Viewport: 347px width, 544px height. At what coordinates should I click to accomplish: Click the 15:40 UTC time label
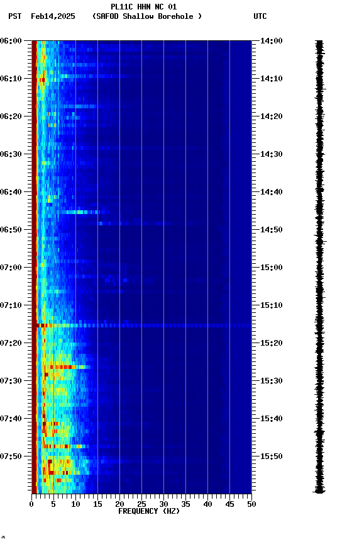click(x=272, y=419)
